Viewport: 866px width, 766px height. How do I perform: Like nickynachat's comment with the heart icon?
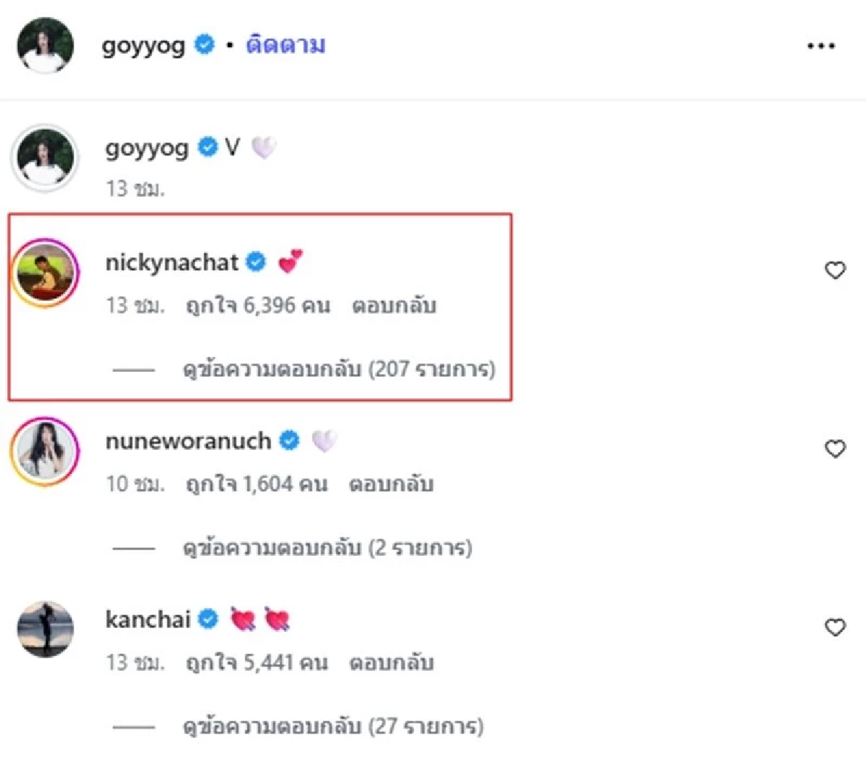pos(836,271)
